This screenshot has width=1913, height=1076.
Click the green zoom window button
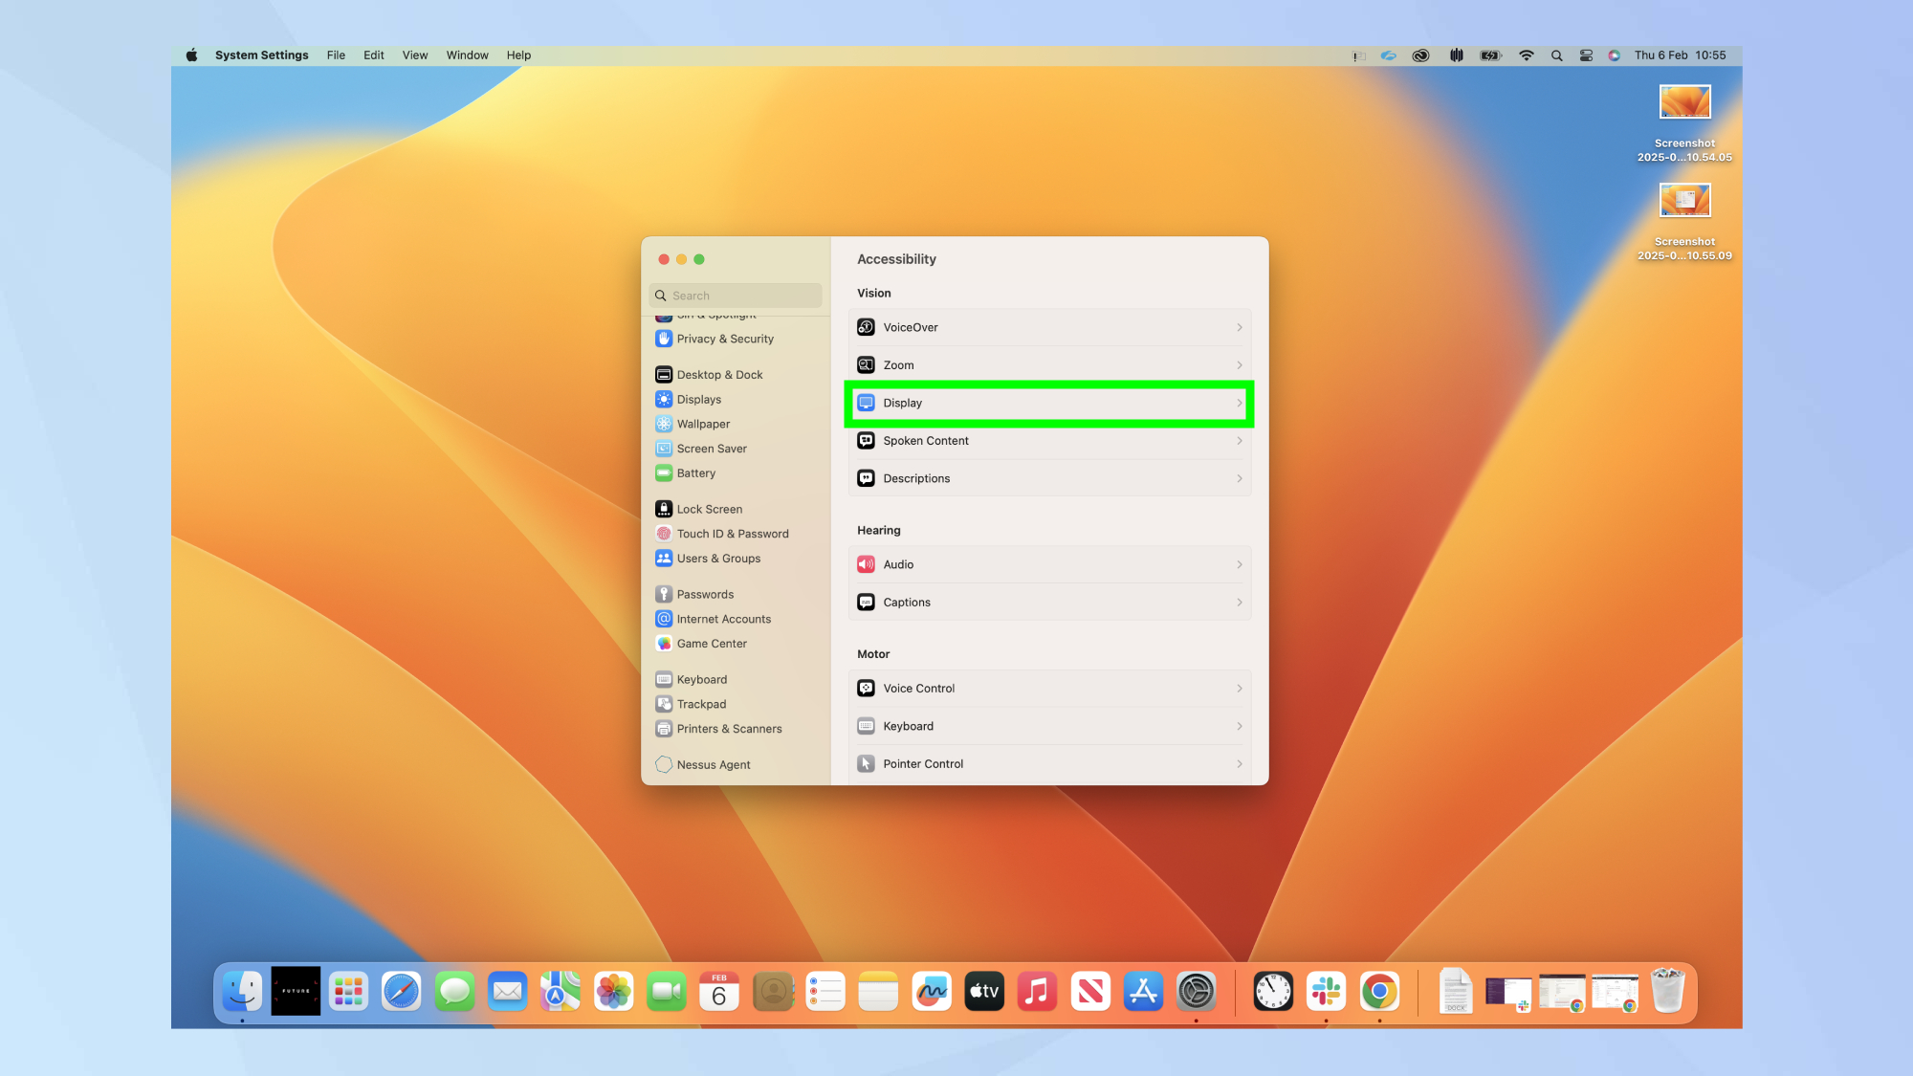point(700,258)
